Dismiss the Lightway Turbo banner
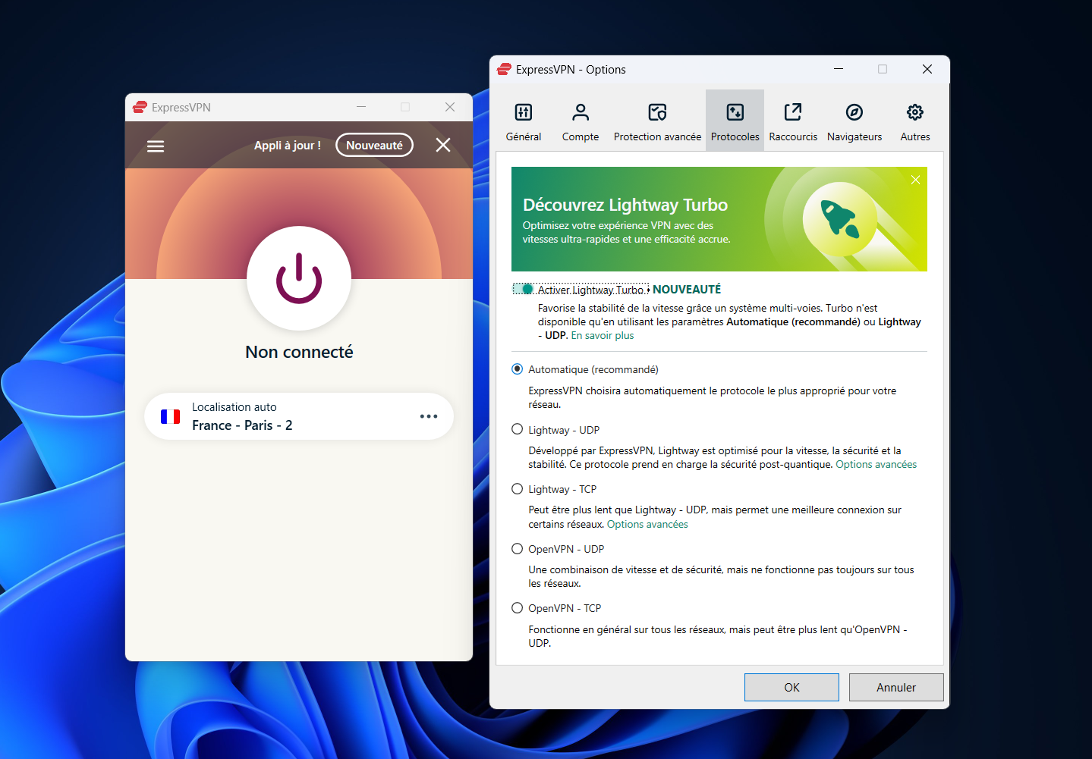The width and height of the screenshot is (1092, 759). [915, 180]
